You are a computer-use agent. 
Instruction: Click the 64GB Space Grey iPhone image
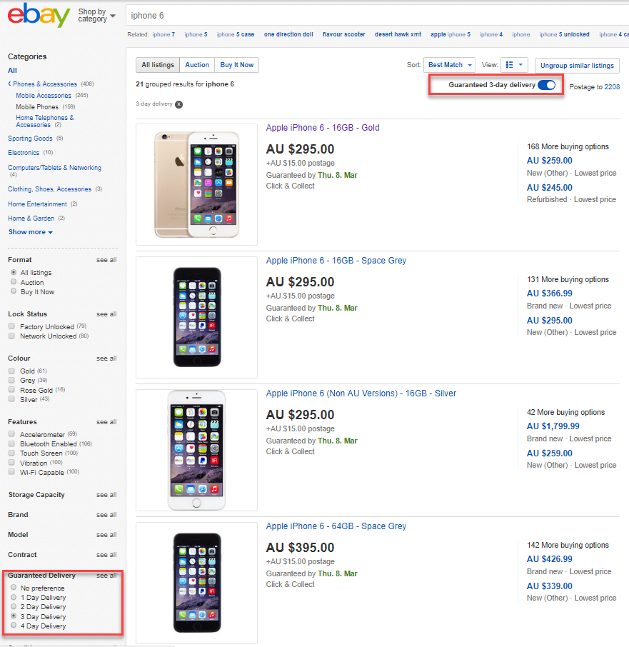click(x=197, y=582)
